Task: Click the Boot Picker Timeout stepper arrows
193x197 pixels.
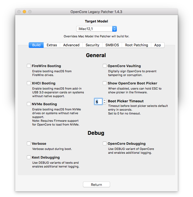Action: pyautogui.click(x=105, y=101)
